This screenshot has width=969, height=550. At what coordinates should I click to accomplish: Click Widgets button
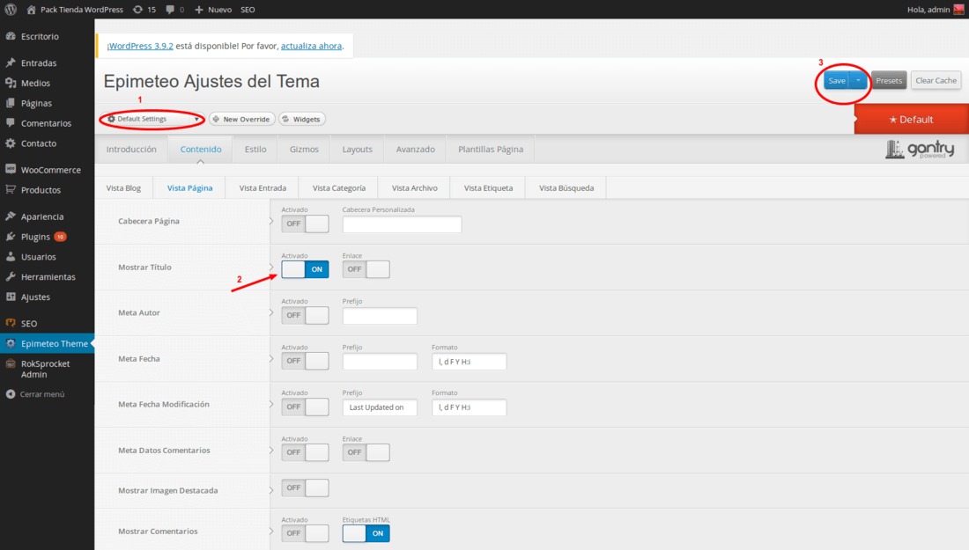click(x=301, y=119)
